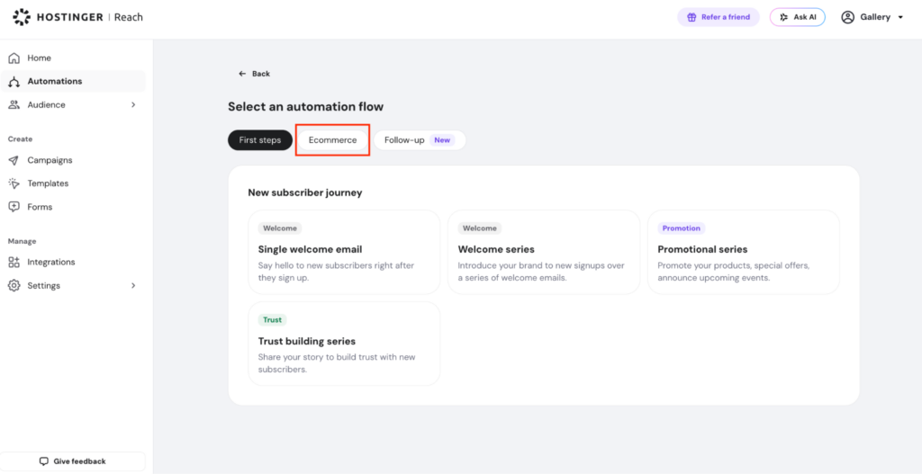Go Back using the arrow link
The image size is (922, 474).
click(254, 74)
